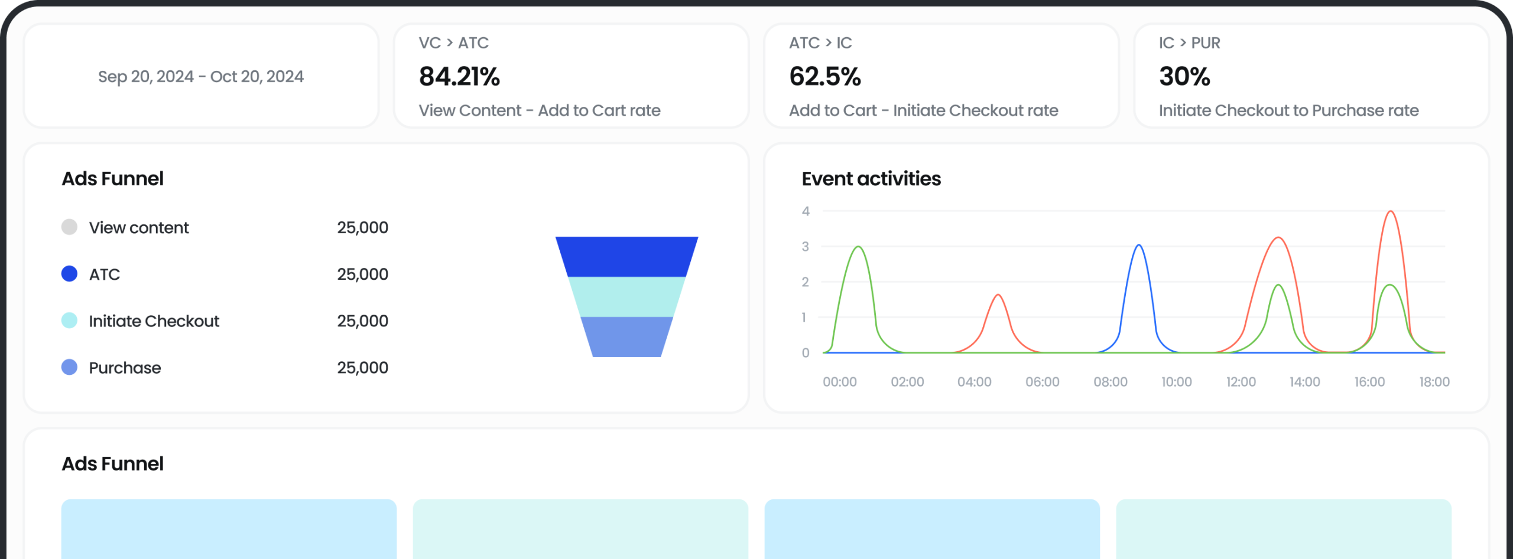Select the View content gray legend dot

(69, 227)
